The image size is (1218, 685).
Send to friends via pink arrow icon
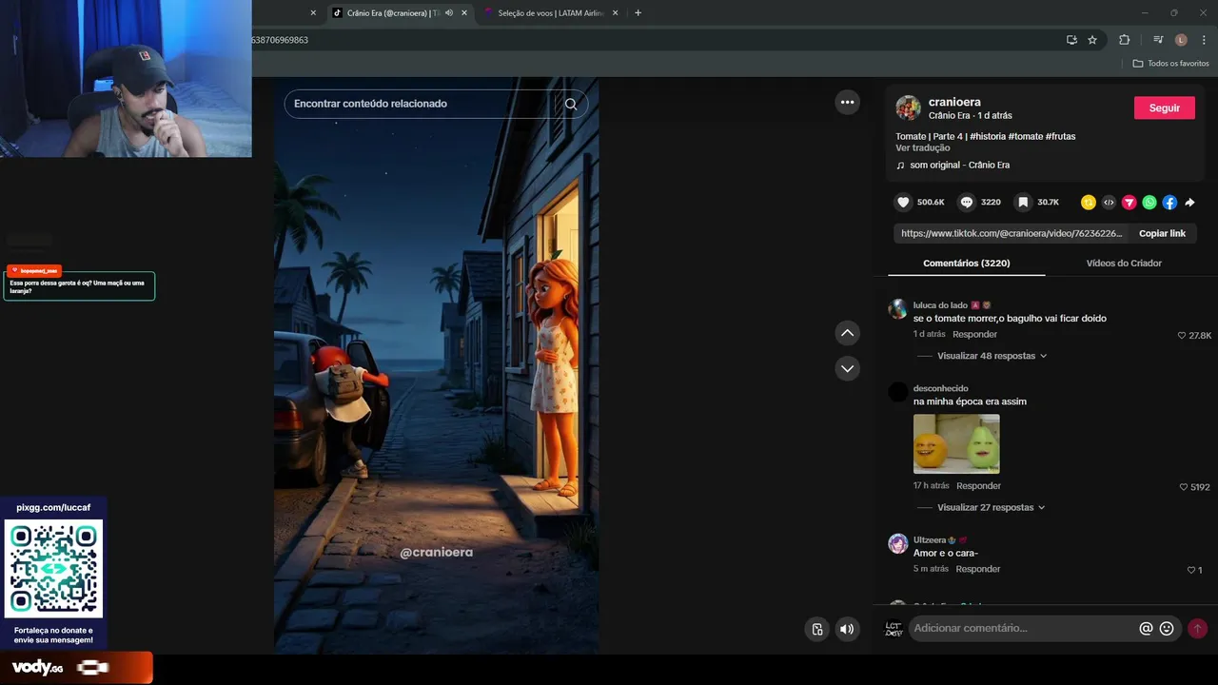[1130, 203]
